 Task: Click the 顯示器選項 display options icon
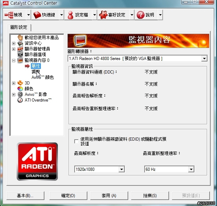pyautogui.click(x=20, y=55)
